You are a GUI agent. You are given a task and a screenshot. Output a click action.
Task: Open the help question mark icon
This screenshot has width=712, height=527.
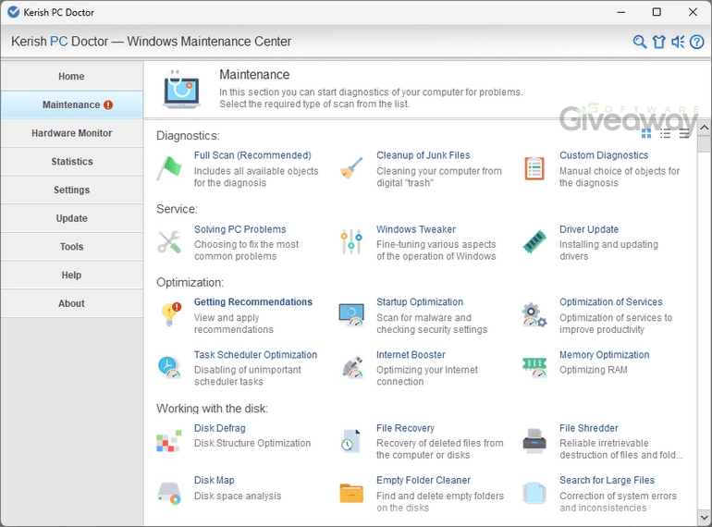[696, 42]
